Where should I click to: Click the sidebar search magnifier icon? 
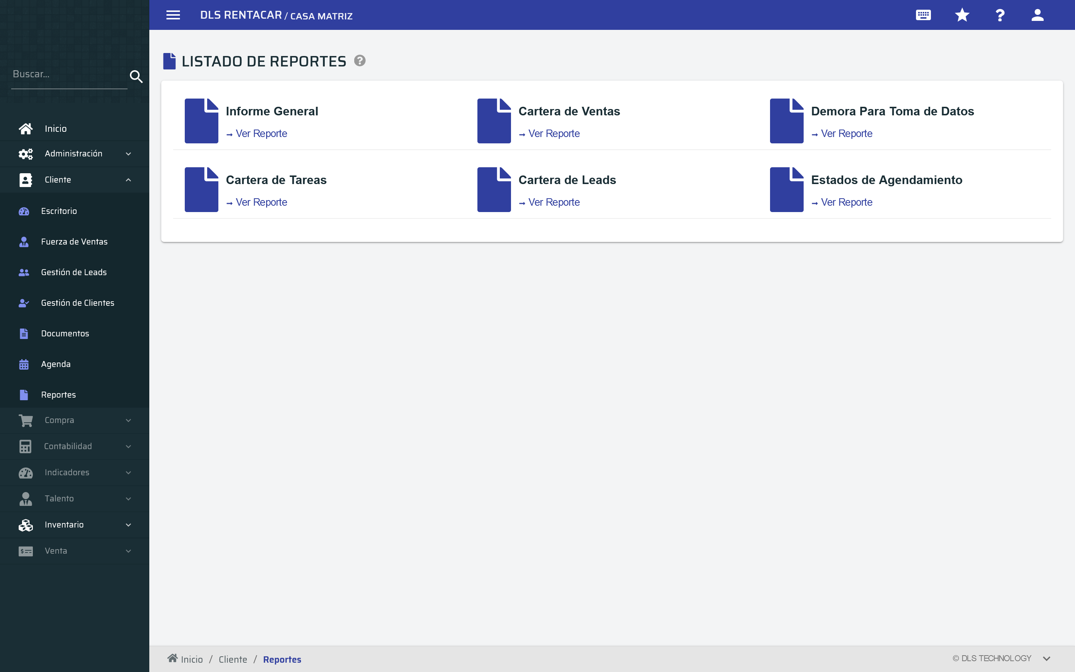tap(136, 77)
